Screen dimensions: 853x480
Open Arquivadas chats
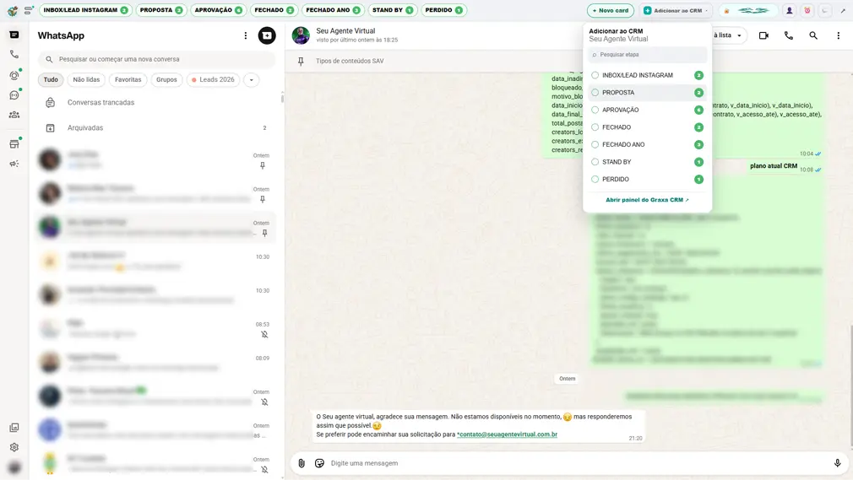[157, 127]
